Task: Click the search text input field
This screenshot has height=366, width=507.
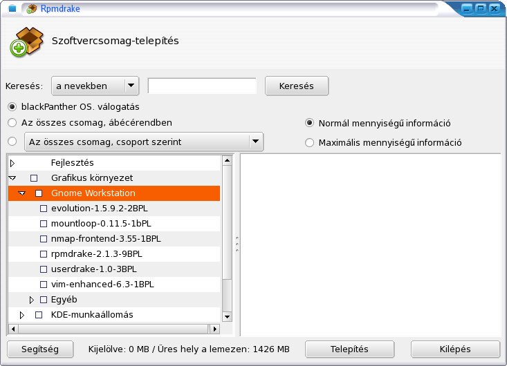Action: pos(202,86)
